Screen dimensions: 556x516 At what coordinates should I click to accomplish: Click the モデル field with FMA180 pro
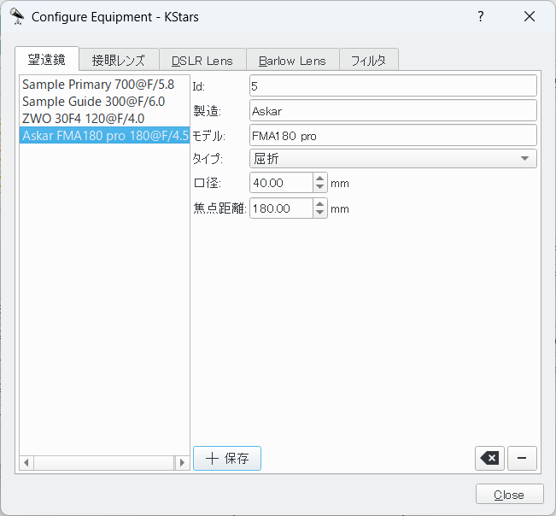click(393, 135)
